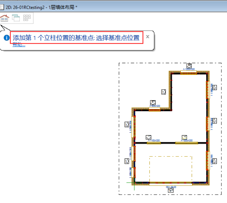Screen dimensions: 227x203
Task: Click the document icon before the 2D window title
Action: (x=2, y=7)
